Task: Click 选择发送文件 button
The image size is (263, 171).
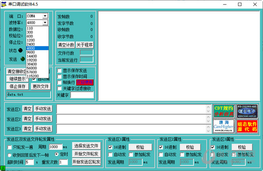Action: pos(86,146)
